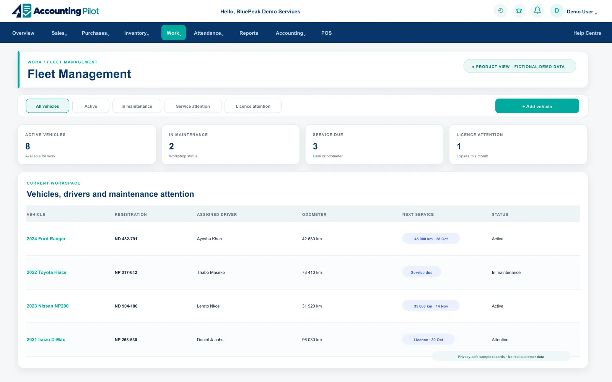Click the 45 000 km · 28 Oct badge

(x=431, y=239)
